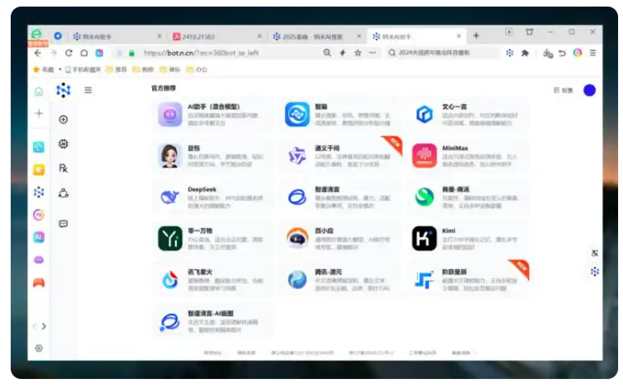
Task: Open the 豆包 avatar icon
Action: [170, 156]
